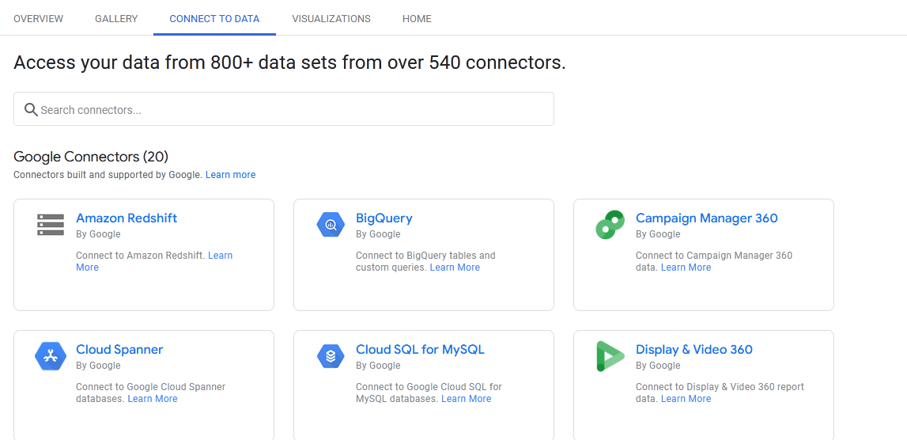
Task: Click Learn More in Display & Video 360 card
Action: click(x=686, y=399)
